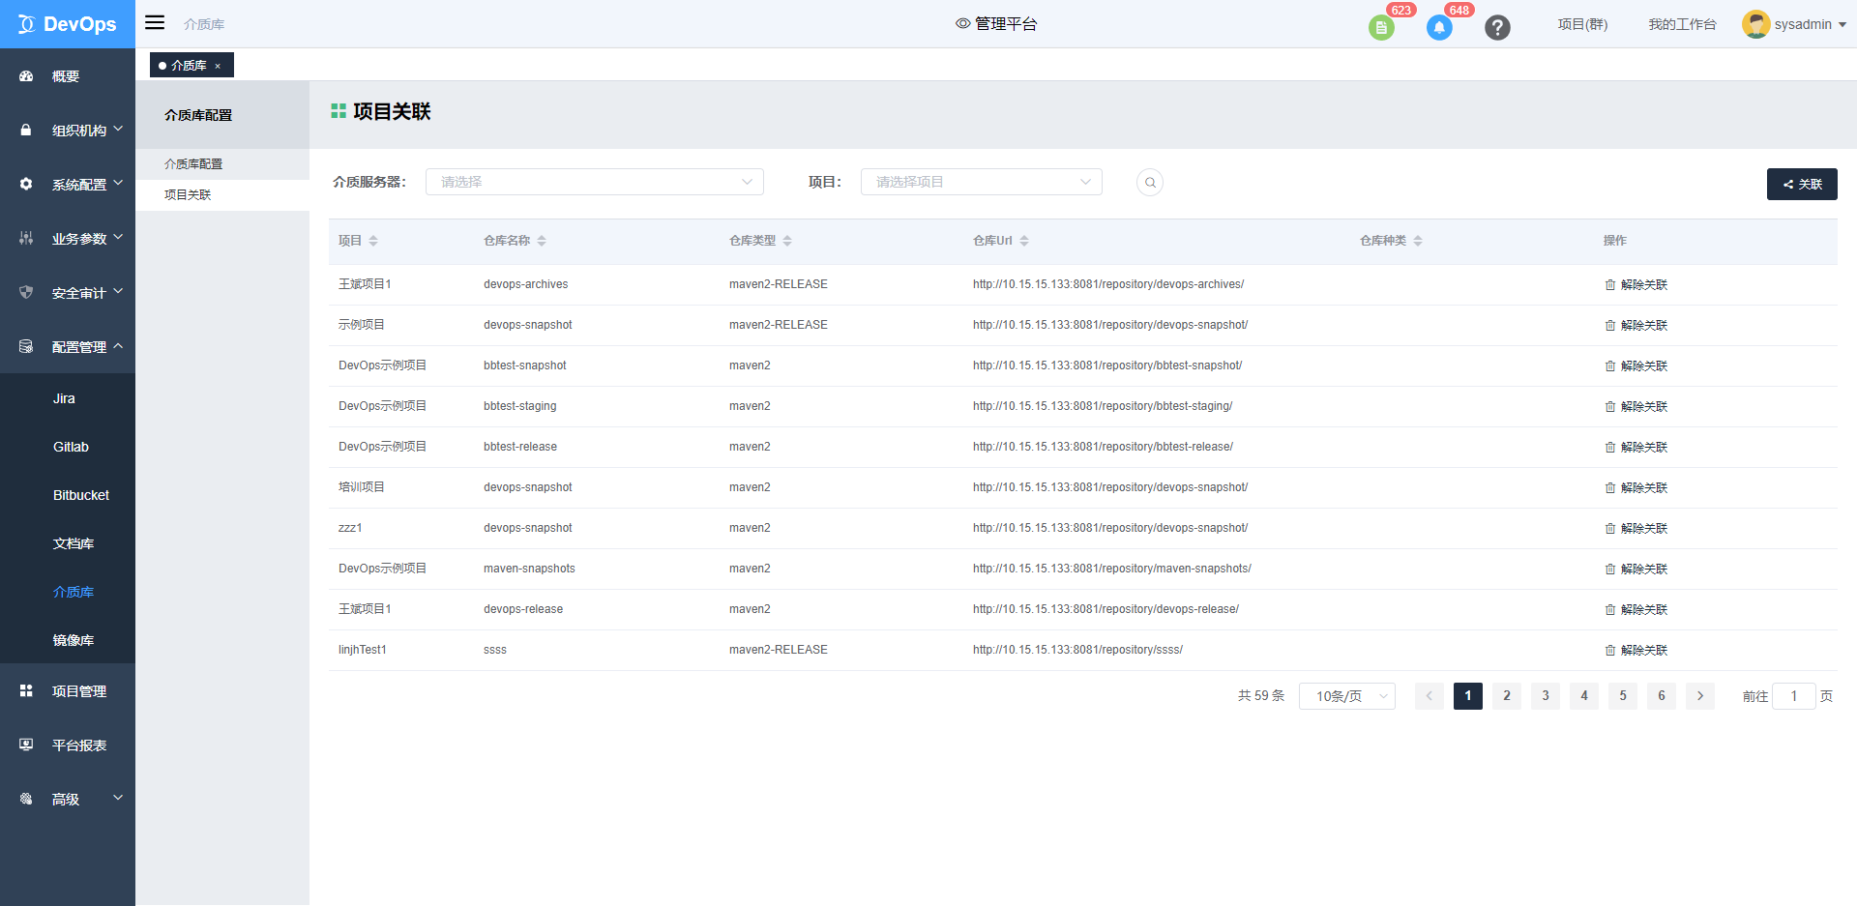
Task: Remove association for maven-snapshots row
Action: tap(1636, 570)
